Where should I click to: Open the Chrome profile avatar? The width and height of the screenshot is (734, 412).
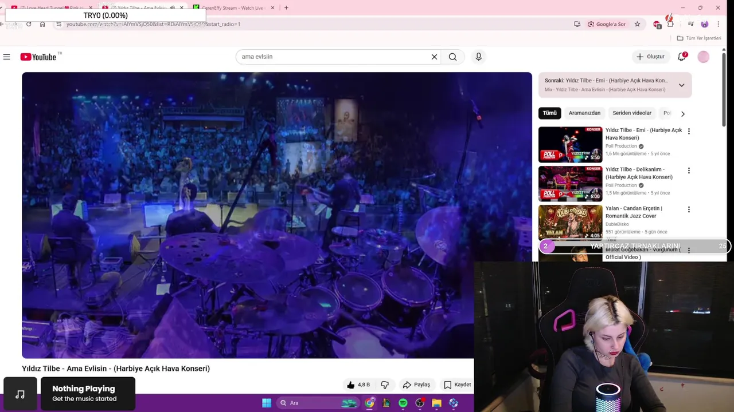pyautogui.click(x=705, y=24)
